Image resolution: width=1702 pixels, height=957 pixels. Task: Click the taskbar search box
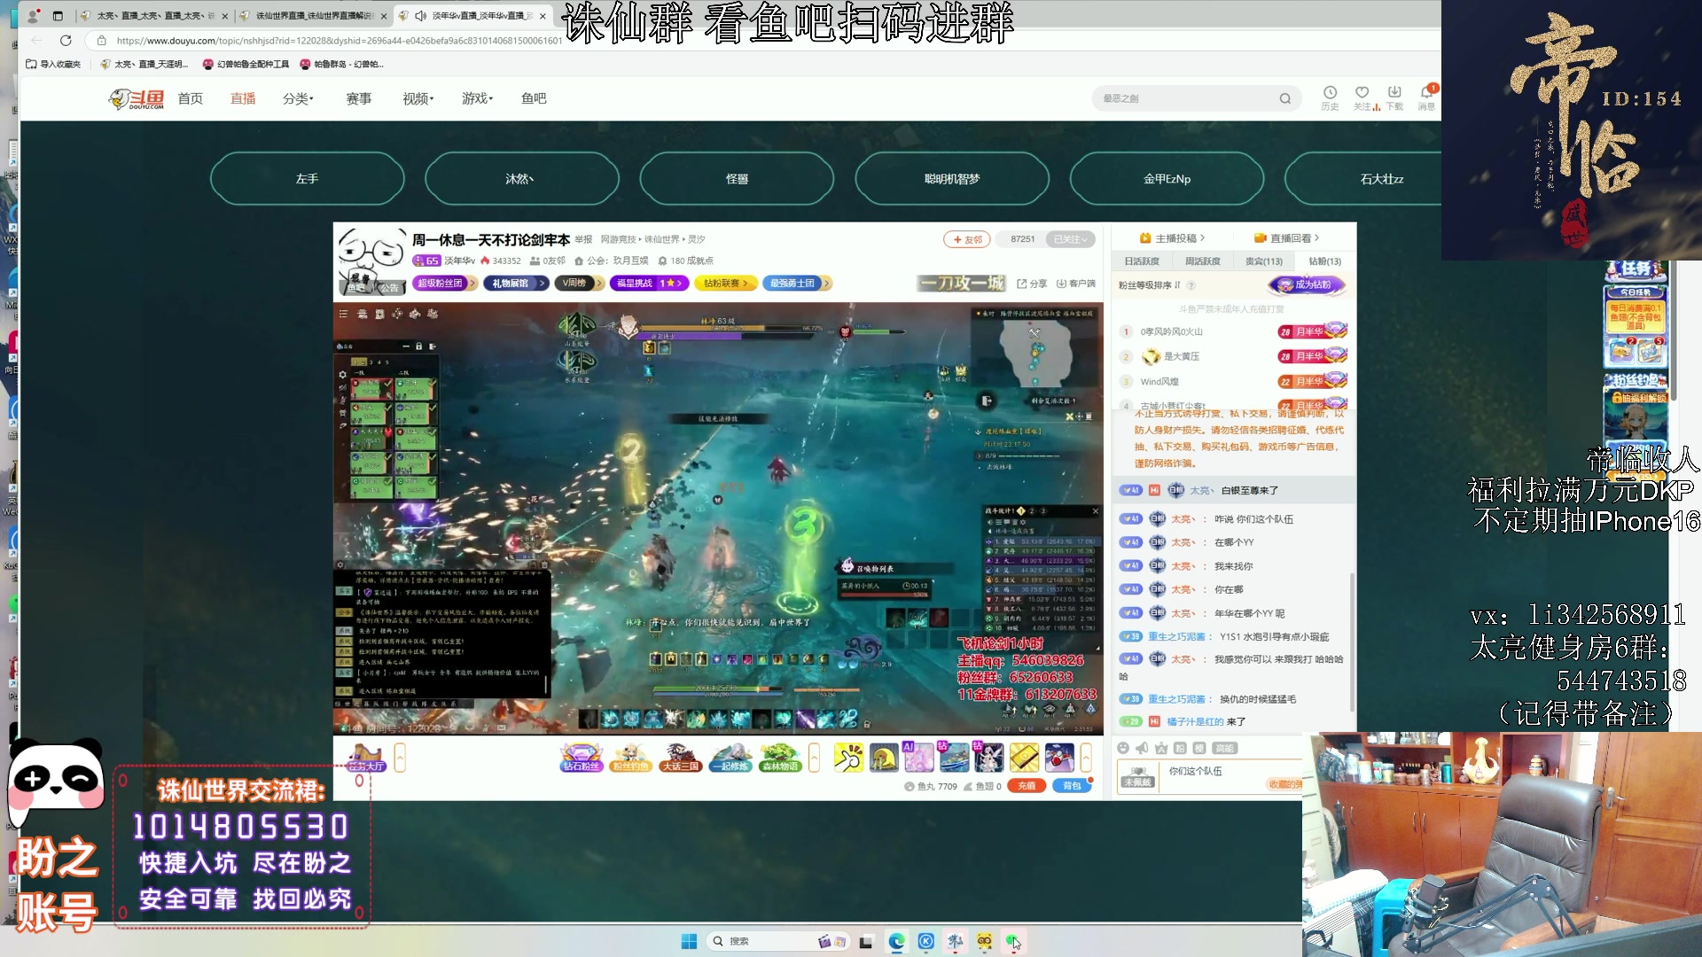(777, 941)
